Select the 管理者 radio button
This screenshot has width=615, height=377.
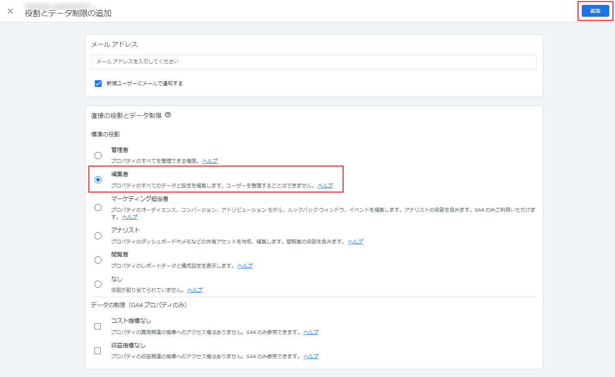pos(98,156)
